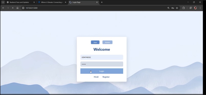The height and width of the screenshot is (95, 206).
Task: Bookmark this page with the star icon
Action: [x=177, y=8]
